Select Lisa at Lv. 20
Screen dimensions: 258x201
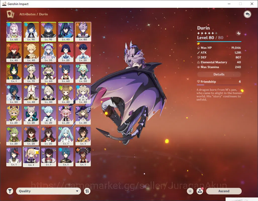click(x=83, y=115)
